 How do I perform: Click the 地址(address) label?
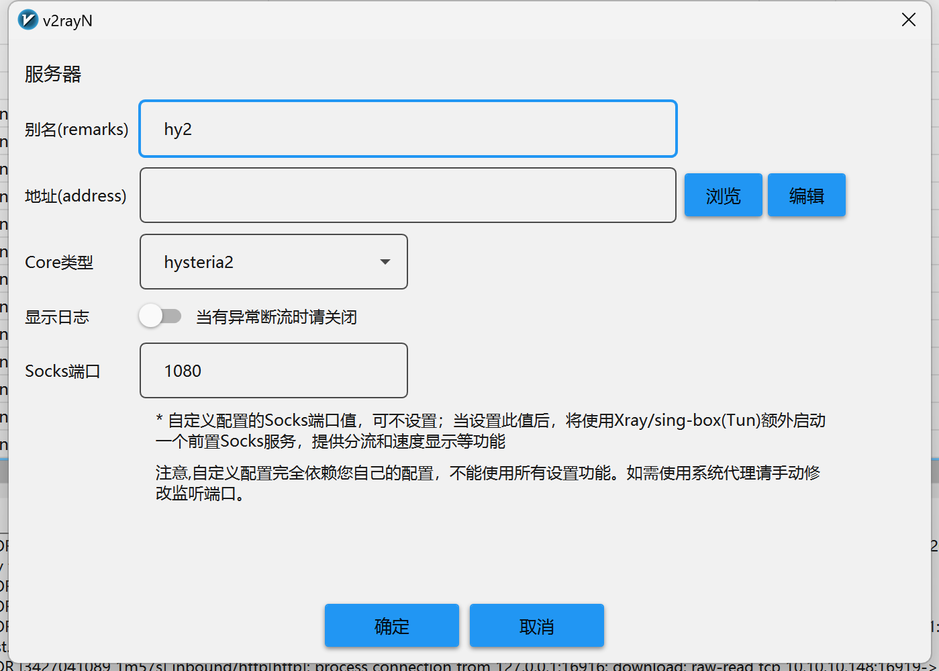click(75, 195)
